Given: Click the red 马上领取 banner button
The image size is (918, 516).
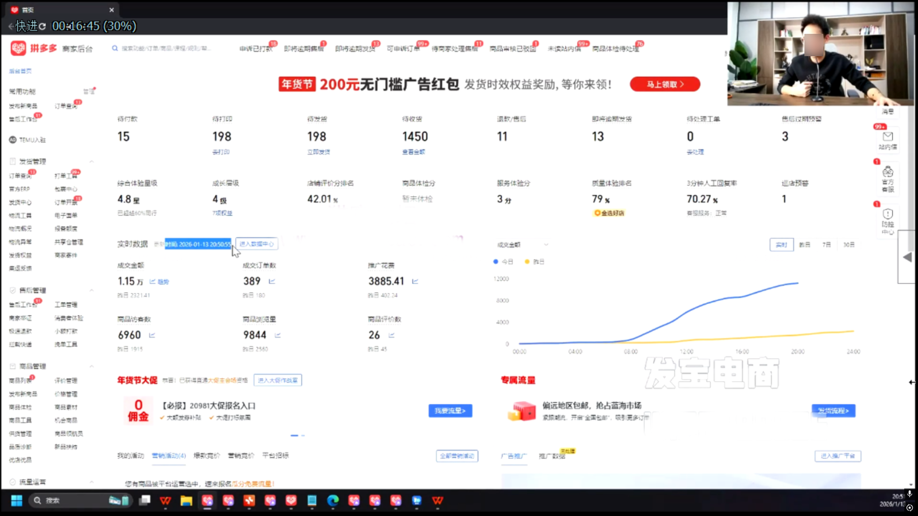Looking at the screenshot, I should tap(664, 84).
